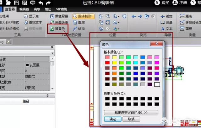The width and height of the screenshot is (201, 128).
Task: Click the rotate page icon in 浏览
Action: (x=147, y=16)
